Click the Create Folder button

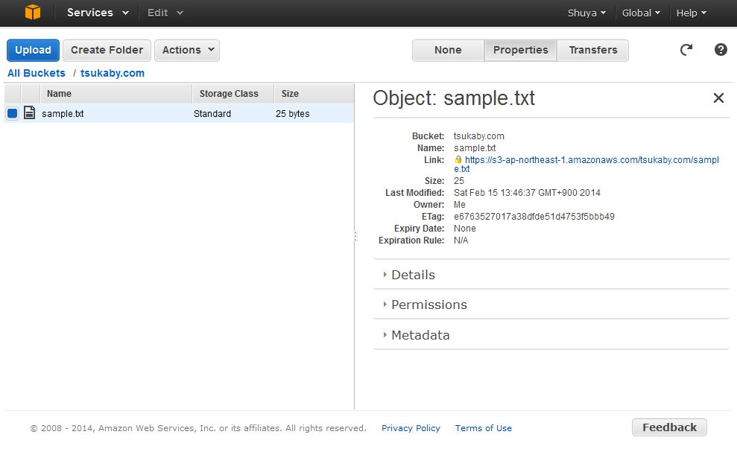click(107, 50)
